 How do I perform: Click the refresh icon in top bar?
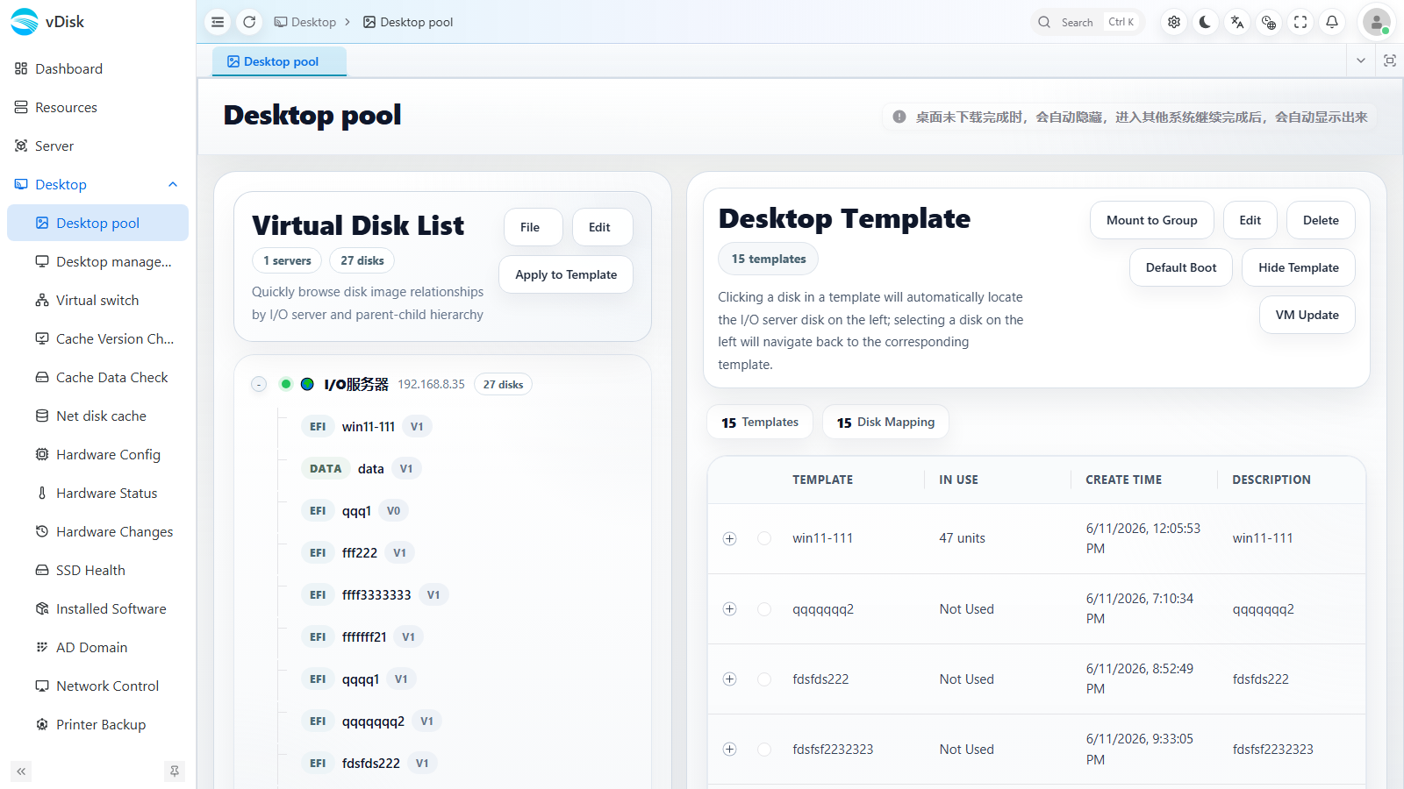(x=249, y=22)
